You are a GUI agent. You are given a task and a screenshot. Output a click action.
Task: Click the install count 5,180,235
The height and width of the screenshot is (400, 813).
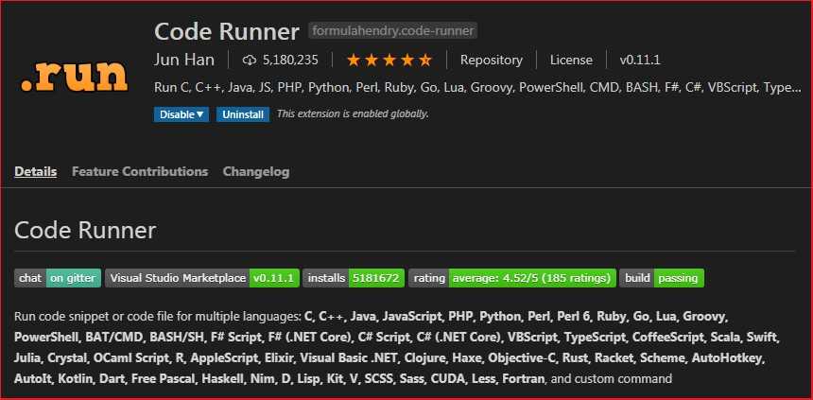tap(290, 61)
